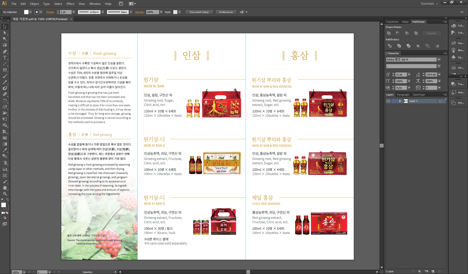Open the font family dropdown
This screenshot has height=274, width=468.
coord(439,59)
